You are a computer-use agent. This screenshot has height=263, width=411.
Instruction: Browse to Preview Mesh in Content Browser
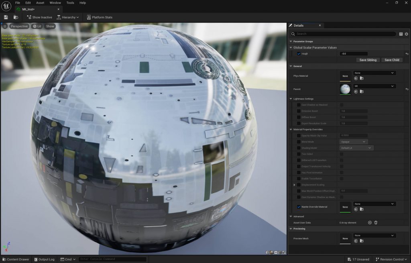point(362,241)
